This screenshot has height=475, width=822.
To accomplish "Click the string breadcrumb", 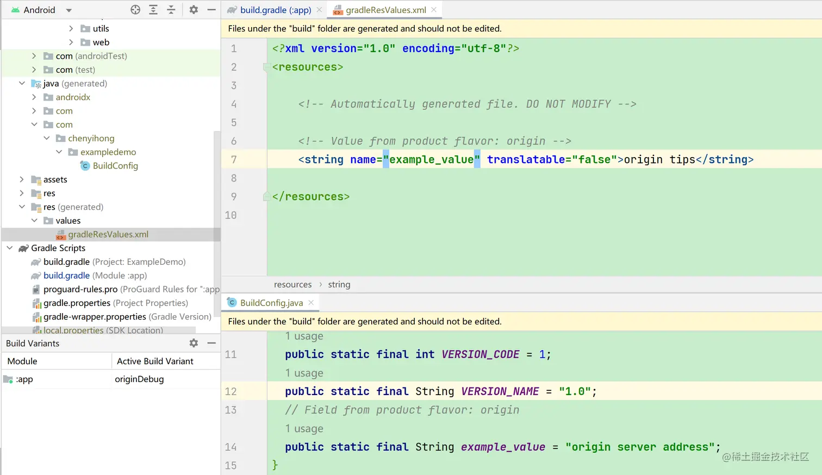I will coord(339,284).
